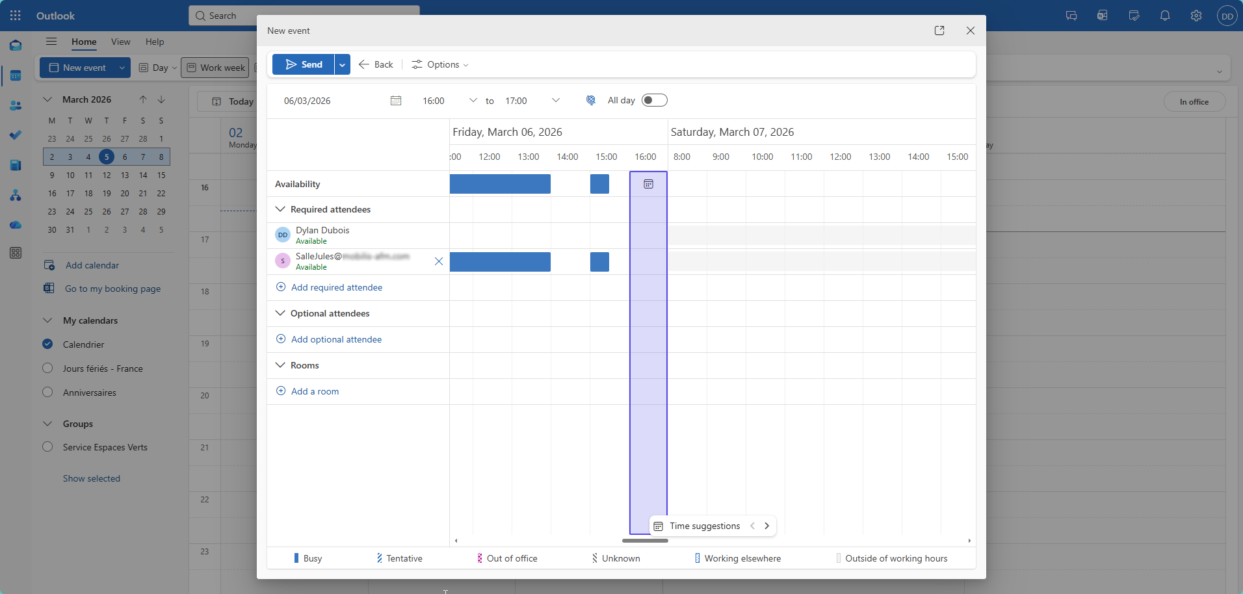
Task: Go Back to event details
Action: click(x=376, y=64)
